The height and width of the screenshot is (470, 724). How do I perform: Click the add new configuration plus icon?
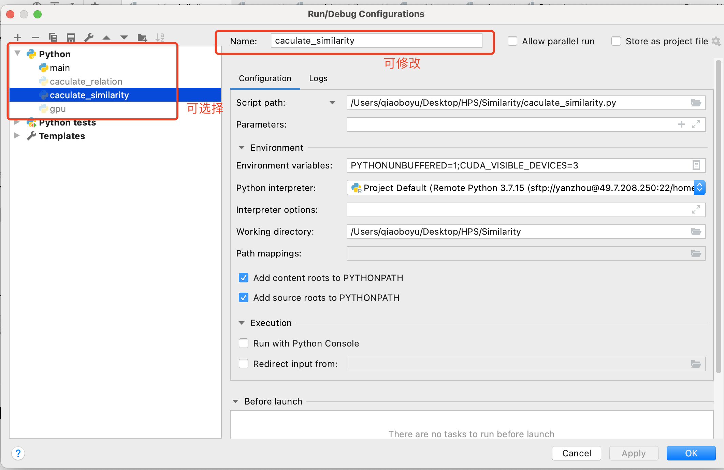click(x=18, y=38)
